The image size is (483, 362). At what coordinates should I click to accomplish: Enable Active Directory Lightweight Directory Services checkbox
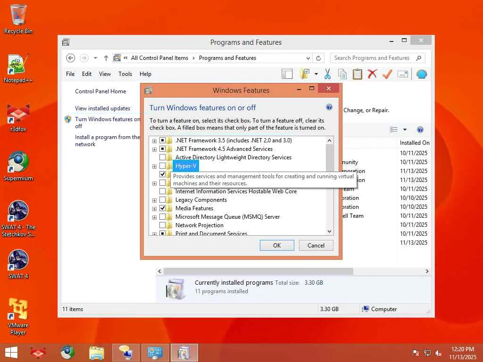pyautogui.click(x=162, y=157)
